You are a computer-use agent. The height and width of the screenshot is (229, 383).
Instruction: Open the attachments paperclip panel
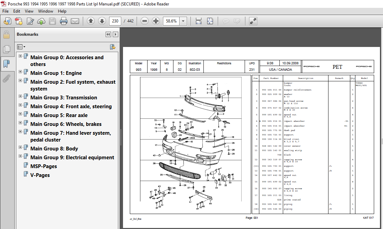tap(6, 79)
